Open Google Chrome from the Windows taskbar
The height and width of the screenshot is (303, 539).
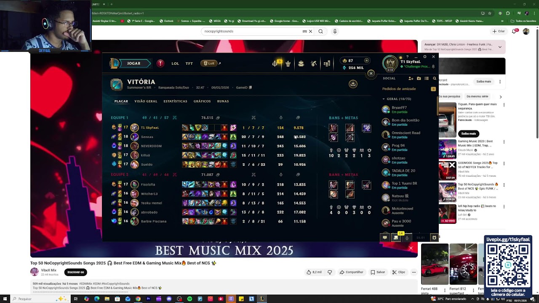138,299
